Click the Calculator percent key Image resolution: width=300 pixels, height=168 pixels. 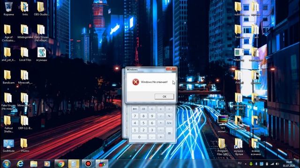[x=169, y=116]
